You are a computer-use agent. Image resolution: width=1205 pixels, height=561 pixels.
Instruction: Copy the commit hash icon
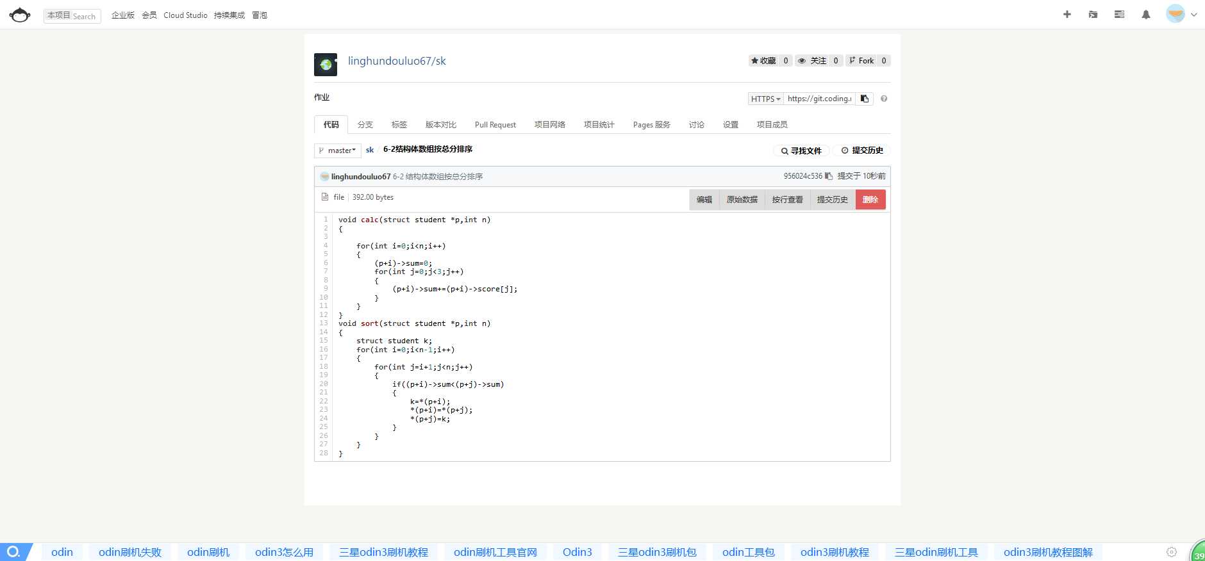[x=829, y=176]
